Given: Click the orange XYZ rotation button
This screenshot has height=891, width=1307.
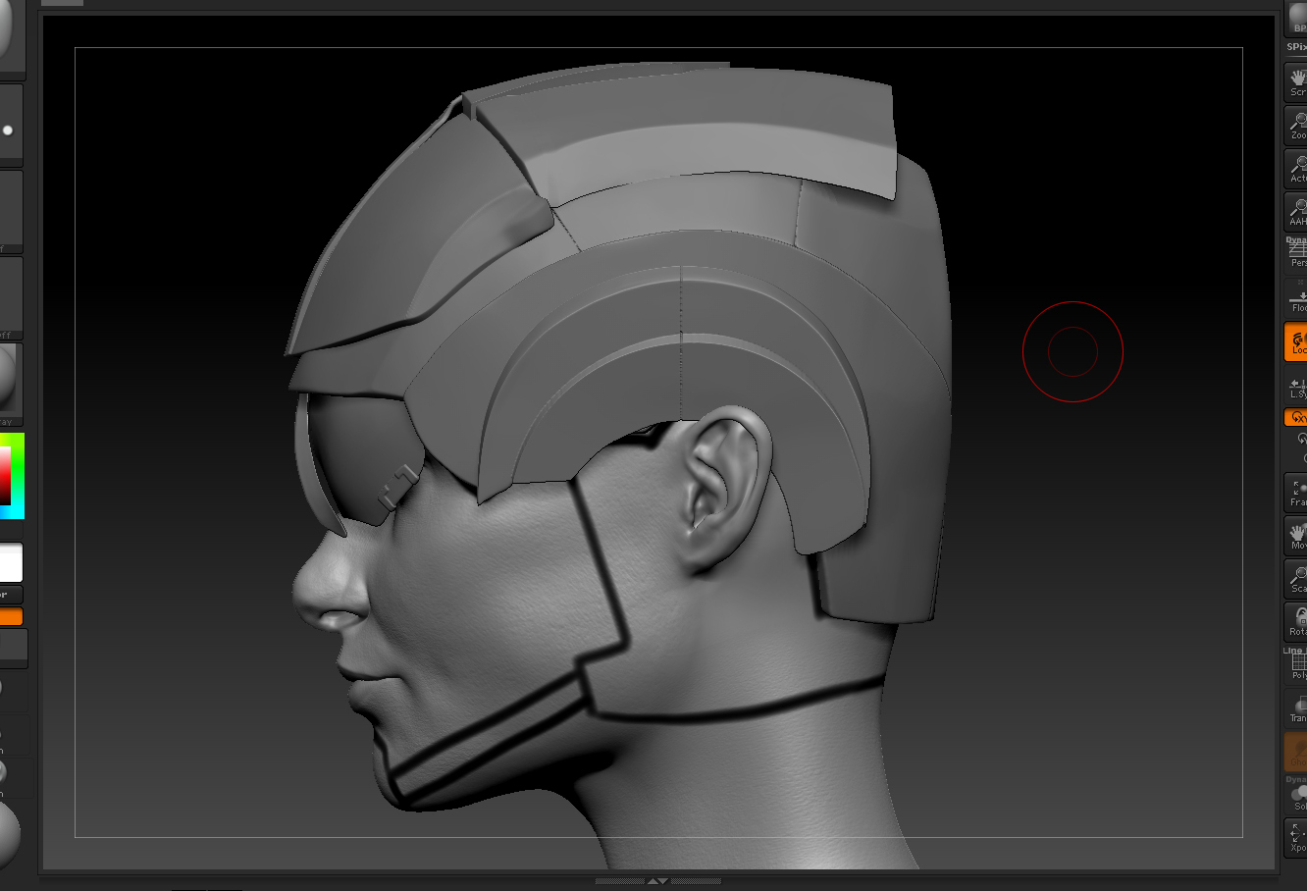Looking at the screenshot, I should 1296,417.
